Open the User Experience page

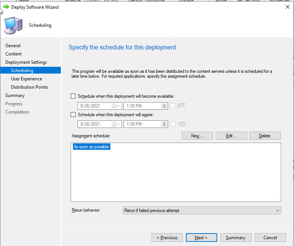pos(26,79)
